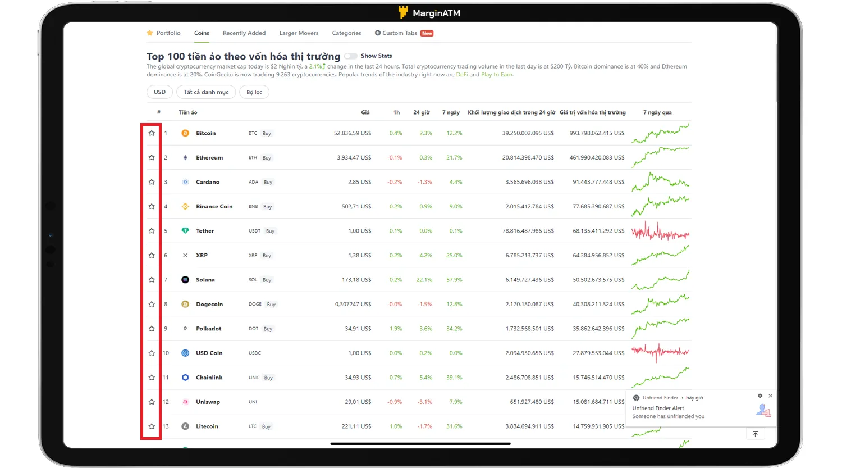Star Bitcoin as a favorite
Viewport: 842px width, 468px height.
[152, 133]
